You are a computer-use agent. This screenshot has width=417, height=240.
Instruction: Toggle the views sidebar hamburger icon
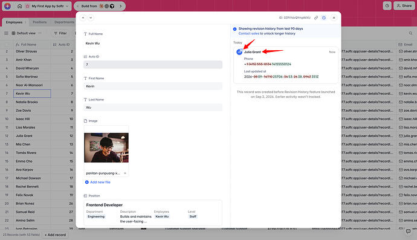click(x=6, y=33)
